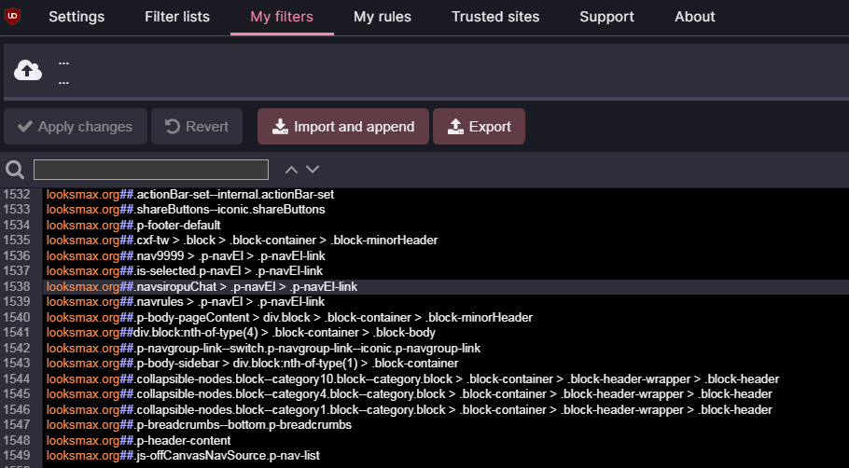Select line number 1538 in gutter
This screenshot has width=849, height=468.
(x=16, y=286)
